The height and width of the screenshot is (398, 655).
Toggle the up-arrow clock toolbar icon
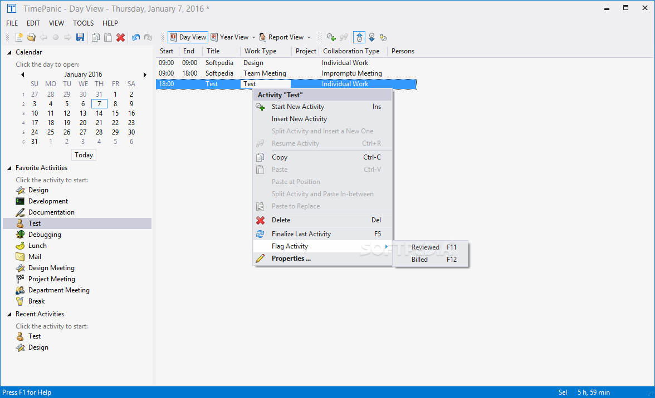[359, 37]
